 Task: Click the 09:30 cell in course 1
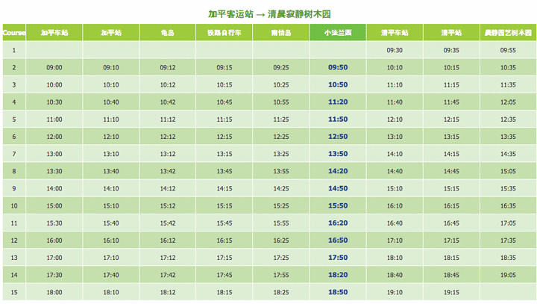coord(395,50)
